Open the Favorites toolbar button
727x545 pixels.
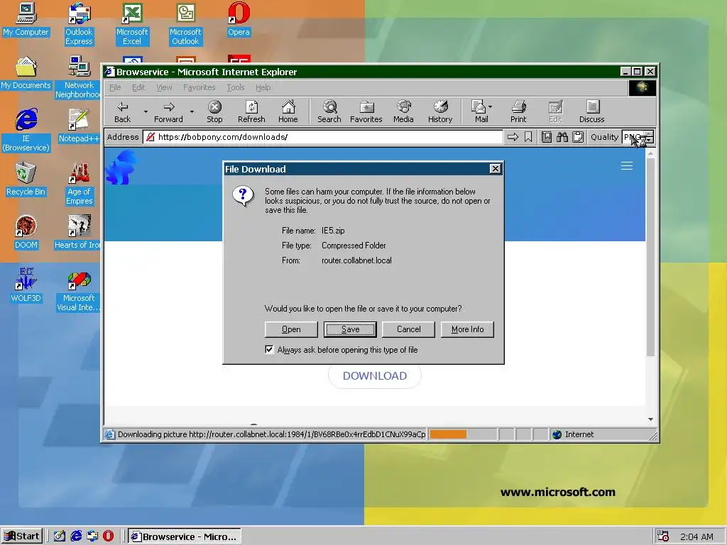(366, 111)
